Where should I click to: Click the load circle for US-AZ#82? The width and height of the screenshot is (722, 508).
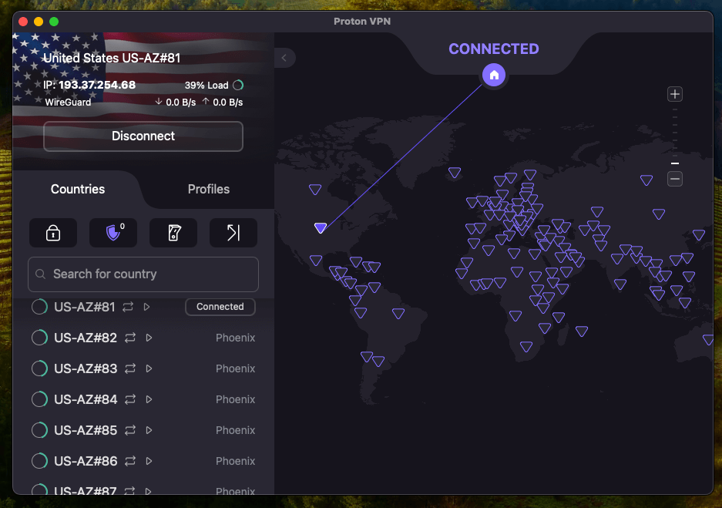39,338
